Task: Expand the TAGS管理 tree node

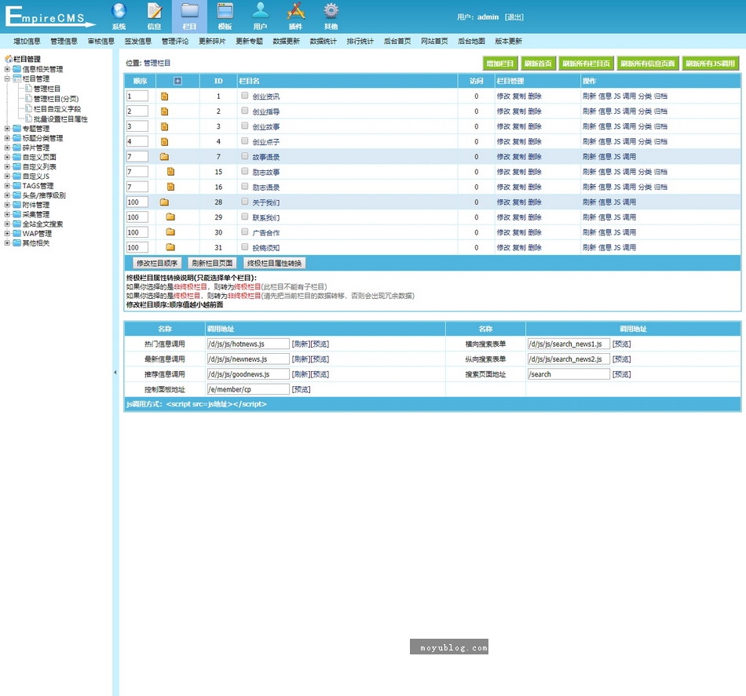Action: coord(7,185)
